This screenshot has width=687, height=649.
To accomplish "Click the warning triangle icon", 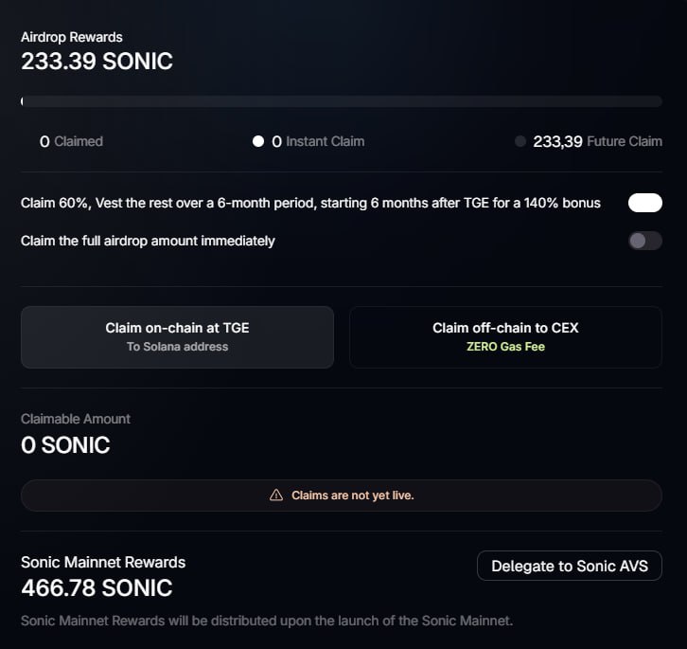I will coord(276,495).
